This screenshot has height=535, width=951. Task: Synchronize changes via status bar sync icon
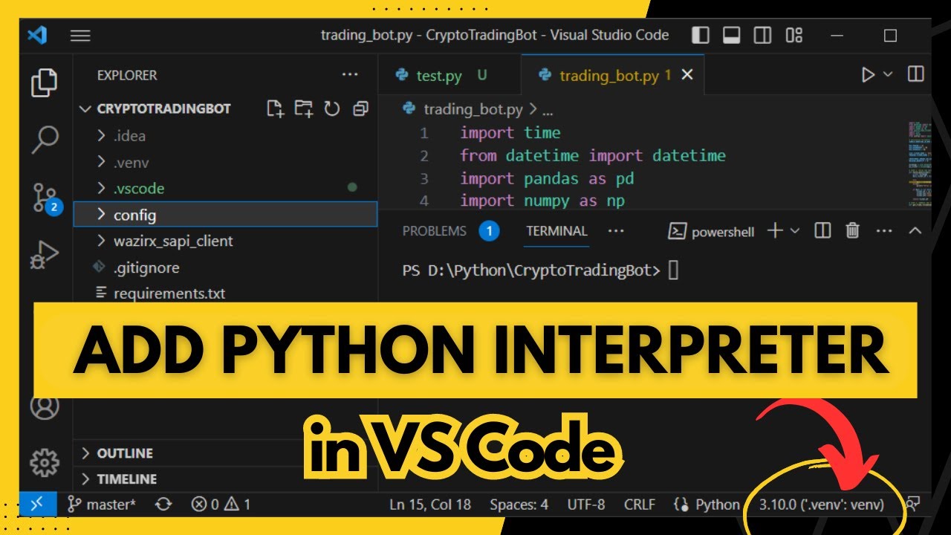pyautogui.click(x=163, y=505)
